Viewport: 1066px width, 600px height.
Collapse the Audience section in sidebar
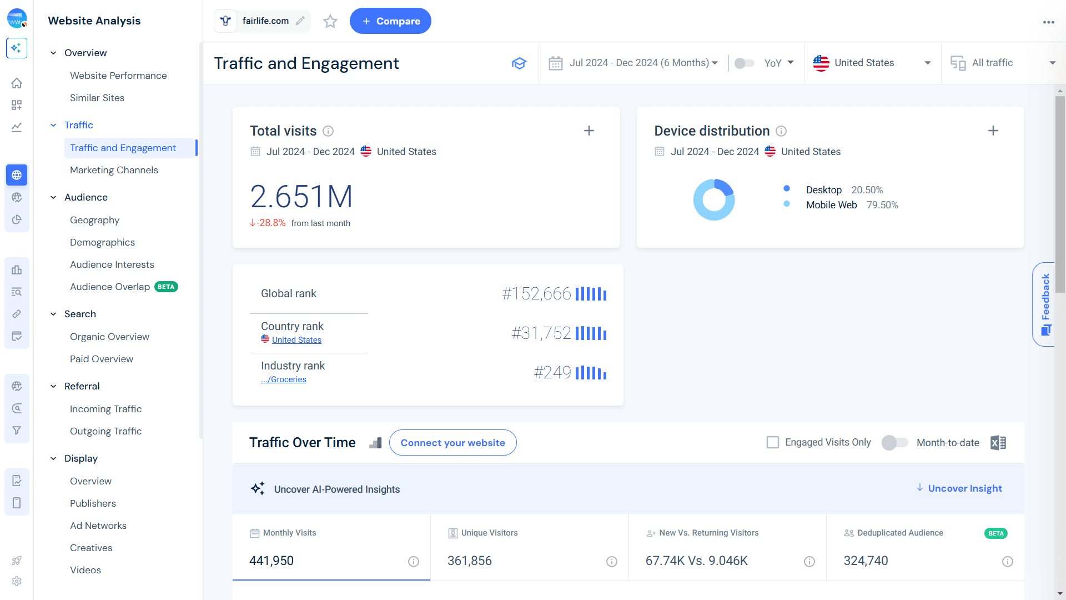coord(53,197)
